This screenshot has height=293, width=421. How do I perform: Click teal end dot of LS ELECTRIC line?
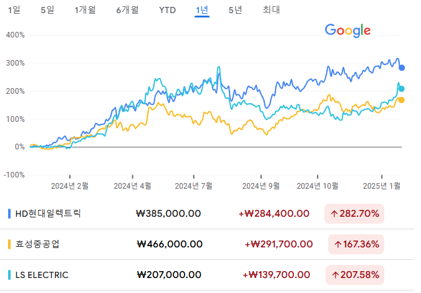coord(402,89)
